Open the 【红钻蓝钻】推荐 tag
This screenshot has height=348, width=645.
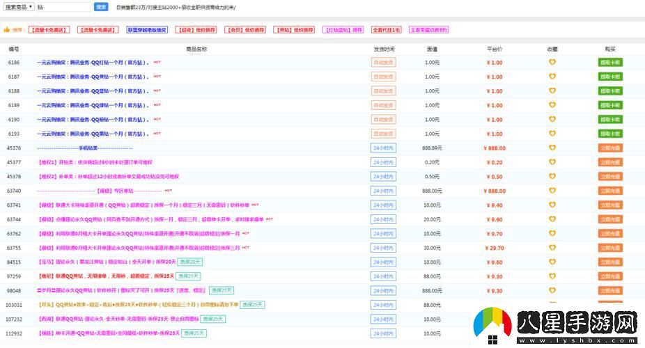343,30
